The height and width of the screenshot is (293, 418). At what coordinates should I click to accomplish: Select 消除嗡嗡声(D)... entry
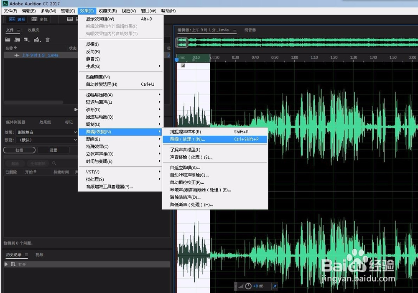point(215,197)
